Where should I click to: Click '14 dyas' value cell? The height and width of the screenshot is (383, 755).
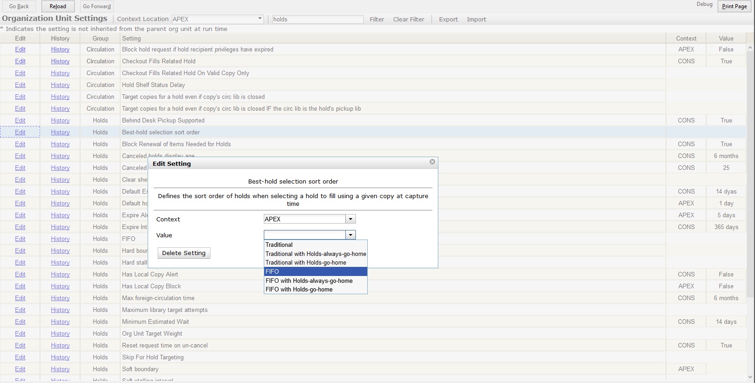tap(726, 191)
